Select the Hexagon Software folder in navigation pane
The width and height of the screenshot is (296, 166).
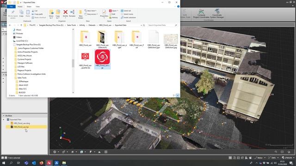coord(25,63)
